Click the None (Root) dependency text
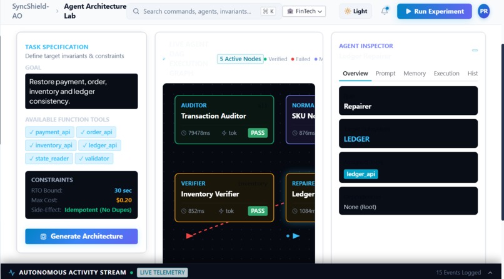504x279 pixels. coord(360,207)
